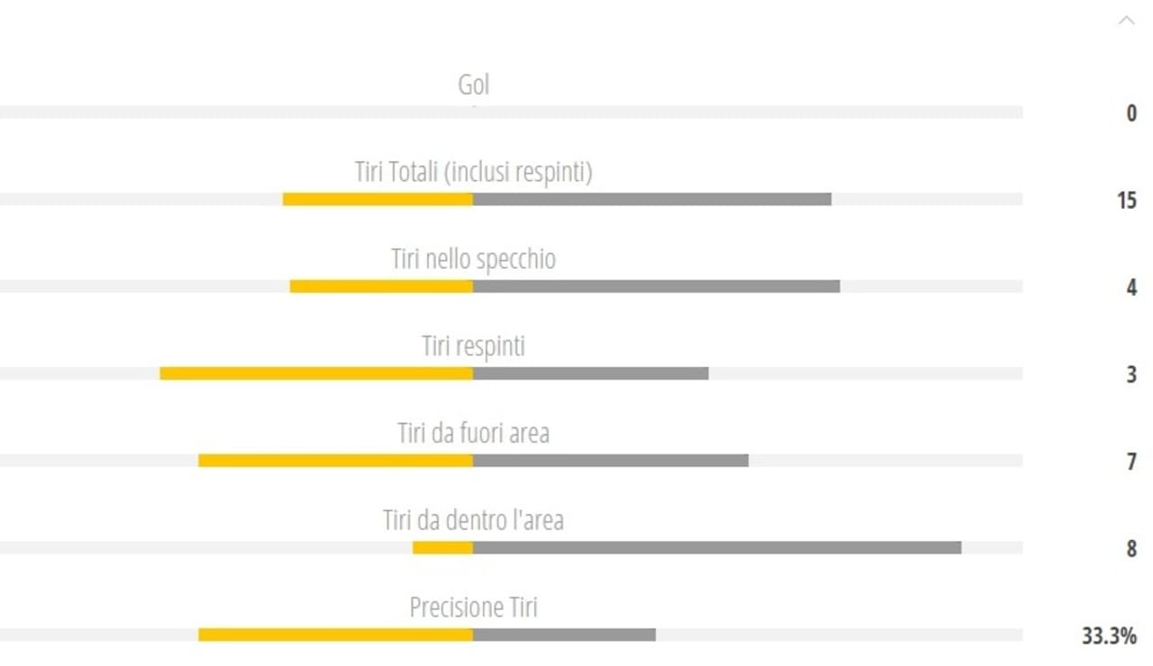Select the Tiri da dentro l'area label
This screenshot has height=666, width=1153.
(x=474, y=520)
